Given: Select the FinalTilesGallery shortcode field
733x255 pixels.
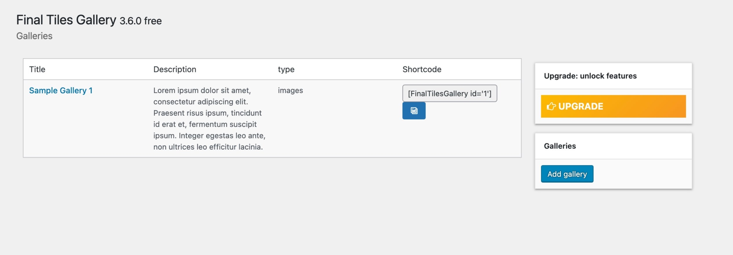Looking at the screenshot, I should point(450,93).
